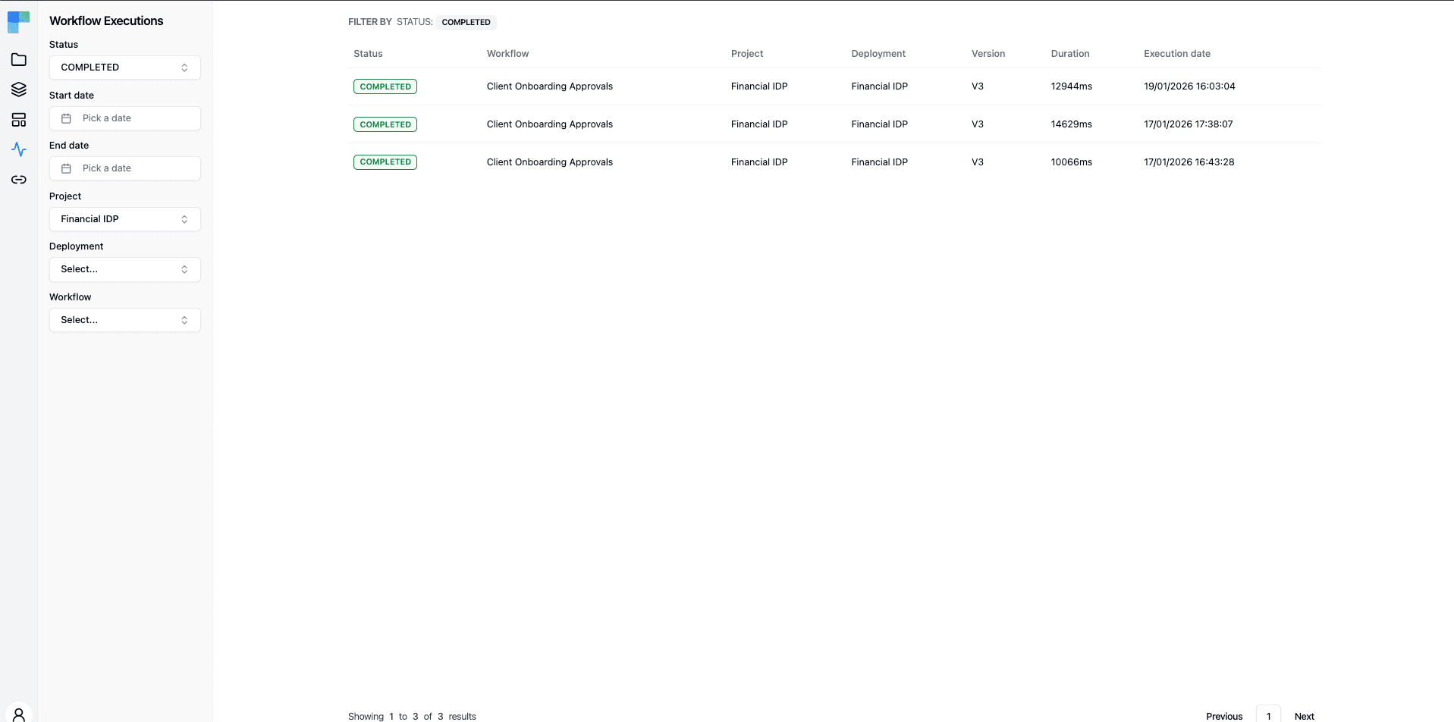Click the Next pagination button
The height and width of the screenshot is (722, 1454).
(x=1304, y=715)
